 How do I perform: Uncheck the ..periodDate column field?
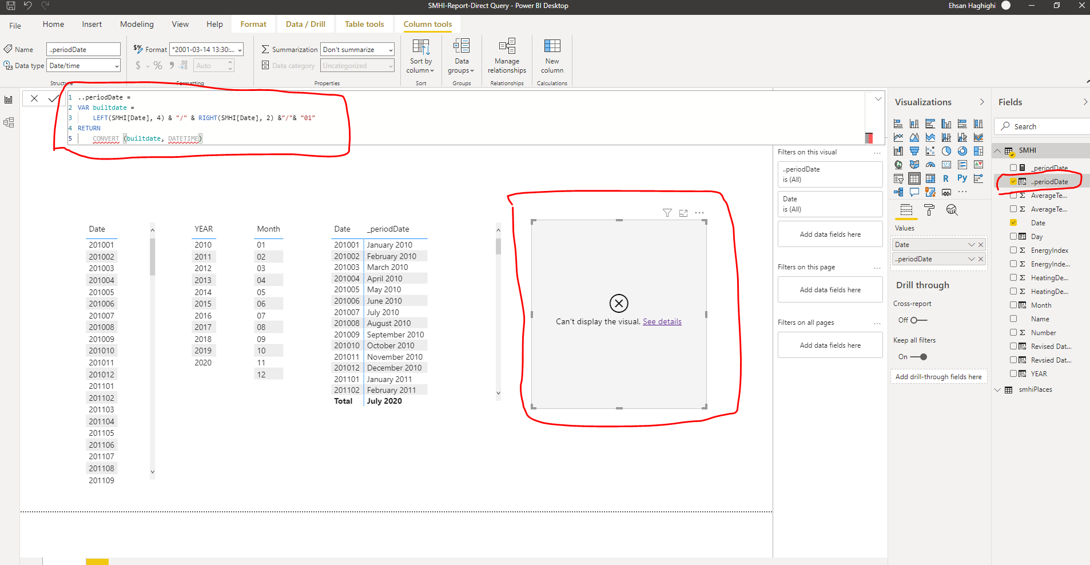(x=1013, y=181)
